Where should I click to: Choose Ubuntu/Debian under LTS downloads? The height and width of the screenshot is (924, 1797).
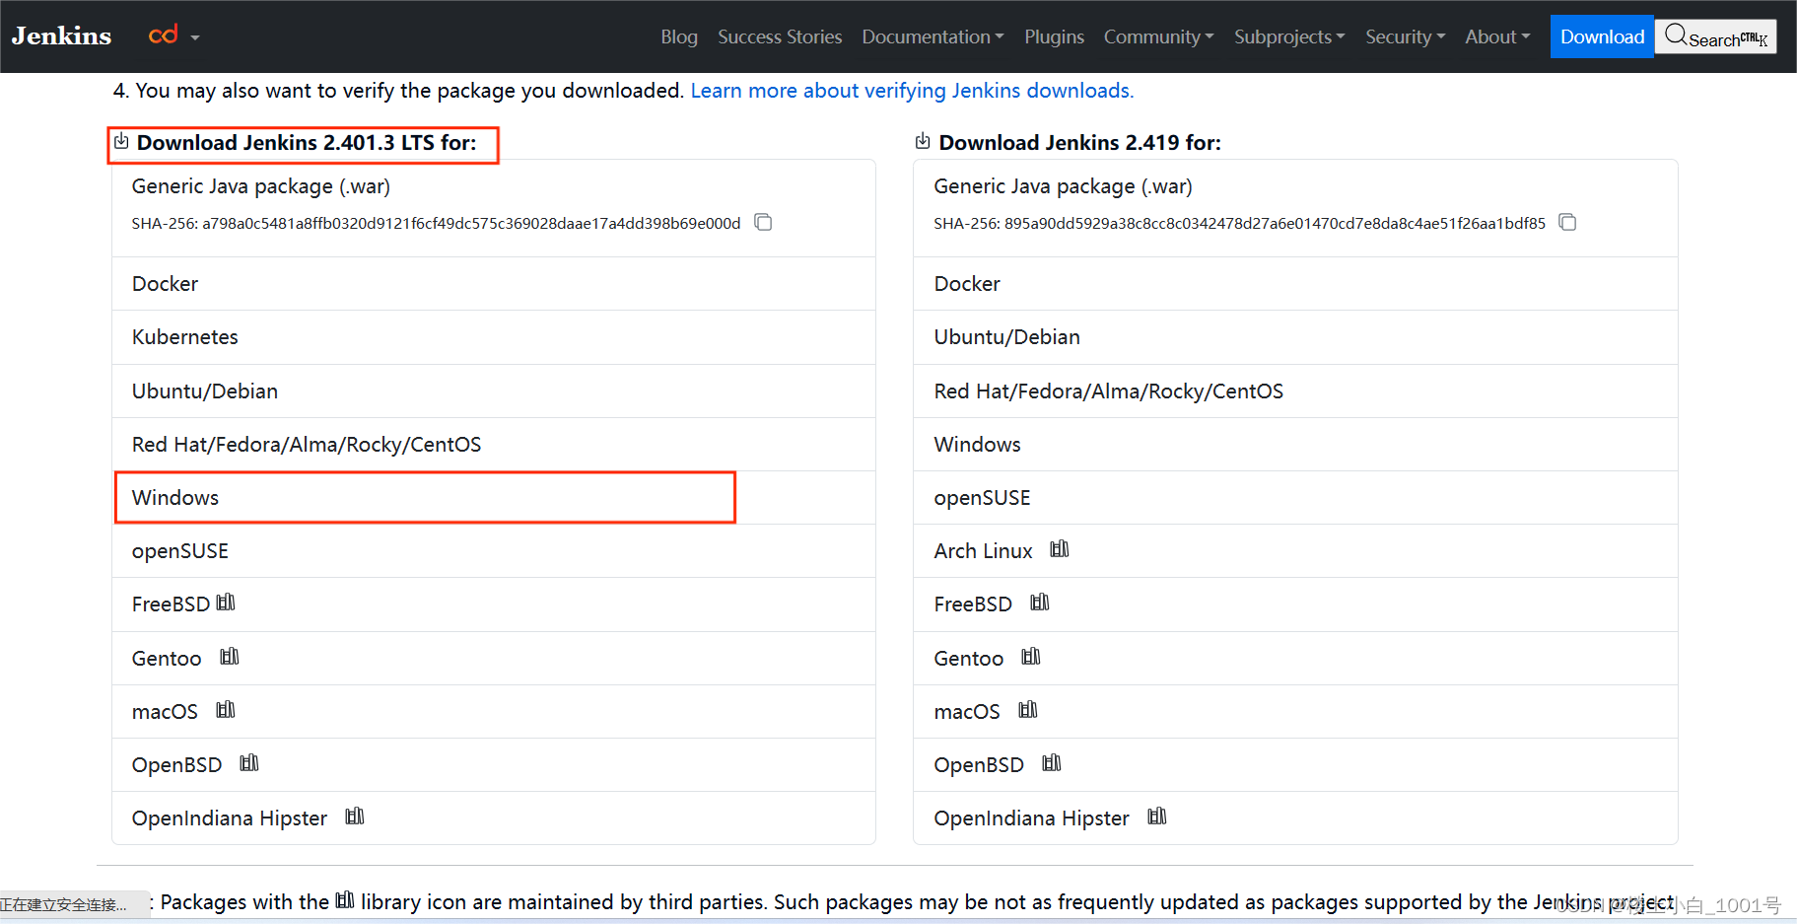[x=494, y=391]
